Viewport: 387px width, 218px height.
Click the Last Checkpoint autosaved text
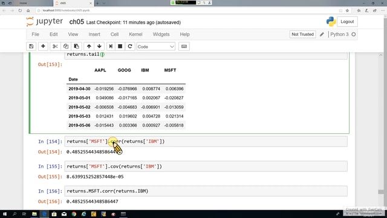tap(134, 22)
